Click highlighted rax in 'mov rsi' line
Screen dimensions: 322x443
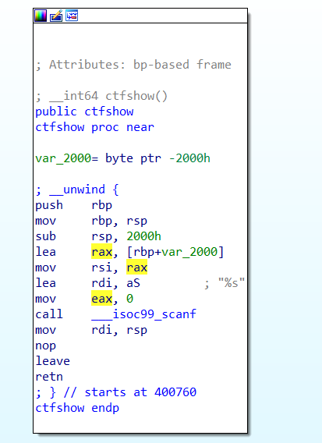[x=136, y=268]
